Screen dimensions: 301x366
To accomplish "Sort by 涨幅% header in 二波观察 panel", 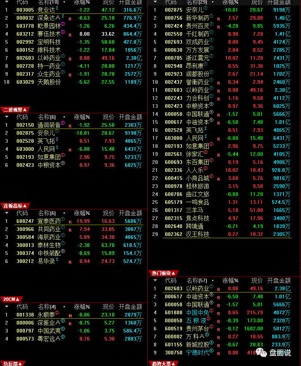I will (x=82, y=117).
